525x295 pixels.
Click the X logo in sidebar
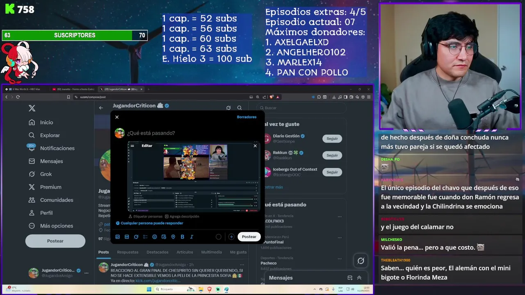coord(32,108)
